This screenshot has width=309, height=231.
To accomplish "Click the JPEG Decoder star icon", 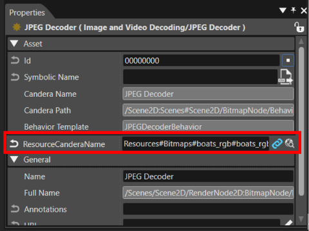I will (x=17, y=27).
